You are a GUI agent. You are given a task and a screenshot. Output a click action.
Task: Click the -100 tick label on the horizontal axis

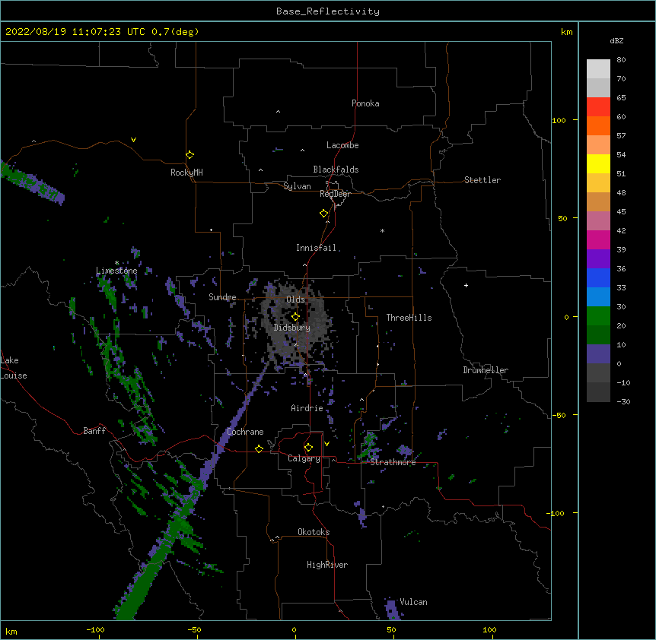click(95, 630)
